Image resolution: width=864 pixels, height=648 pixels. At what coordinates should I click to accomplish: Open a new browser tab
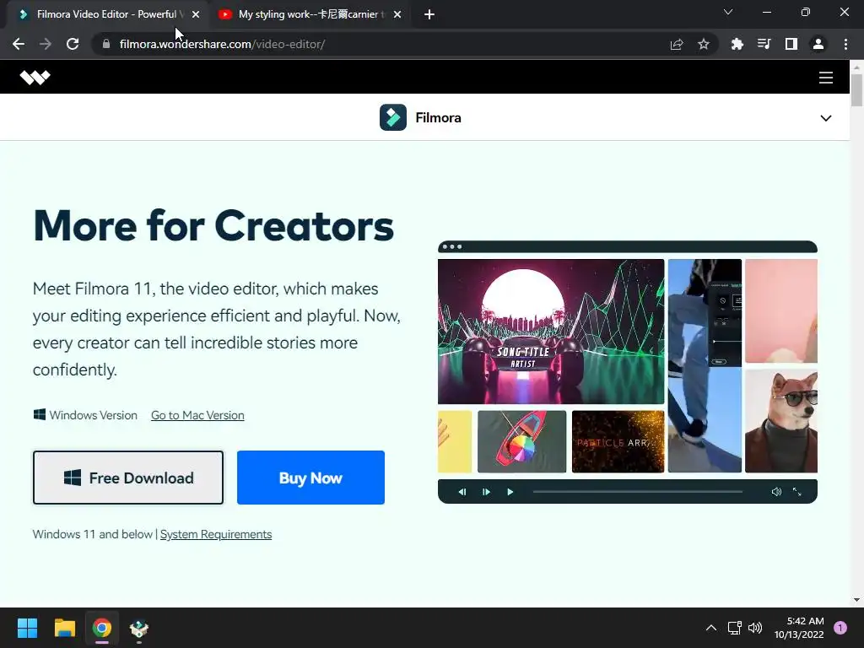tap(429, 14)
